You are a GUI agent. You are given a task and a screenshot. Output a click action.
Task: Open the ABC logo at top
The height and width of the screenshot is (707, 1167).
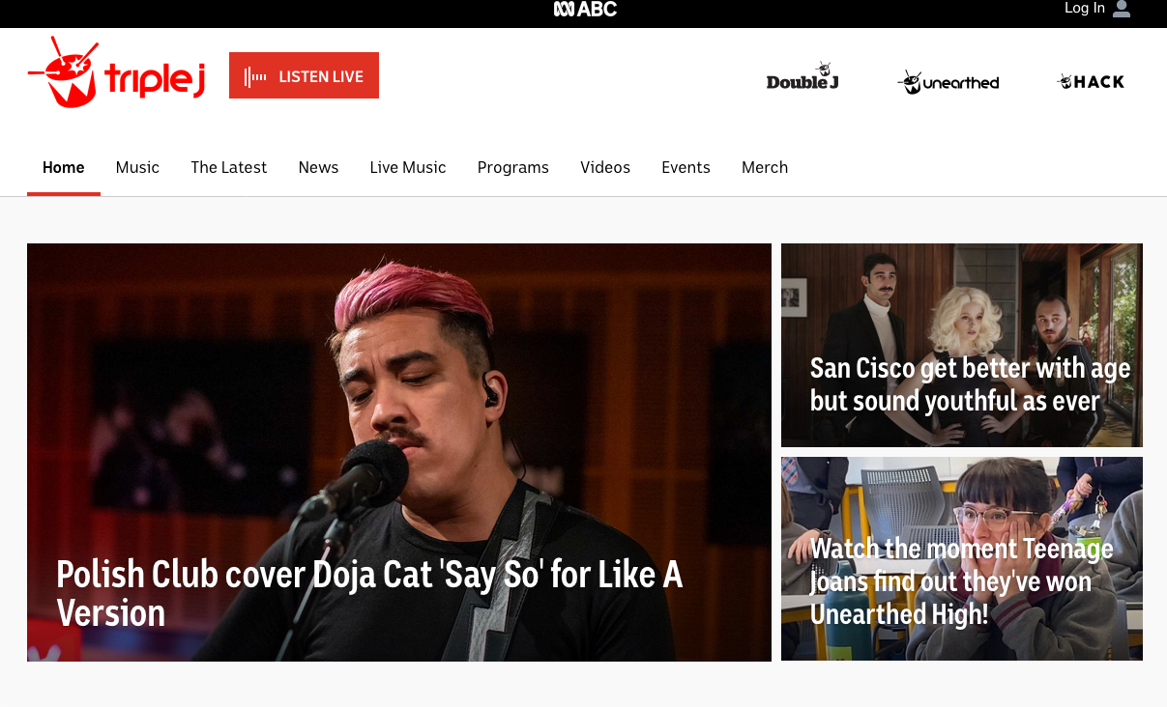pyautogui.click(x=585, y=9)
